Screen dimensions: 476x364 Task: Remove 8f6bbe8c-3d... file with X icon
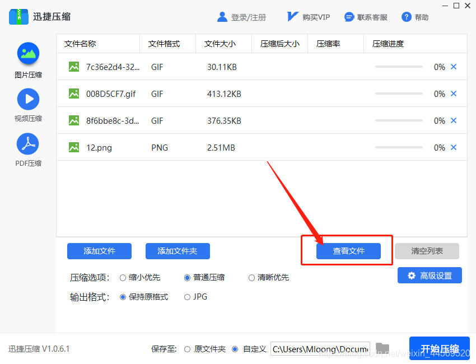(x=454, y=120)
